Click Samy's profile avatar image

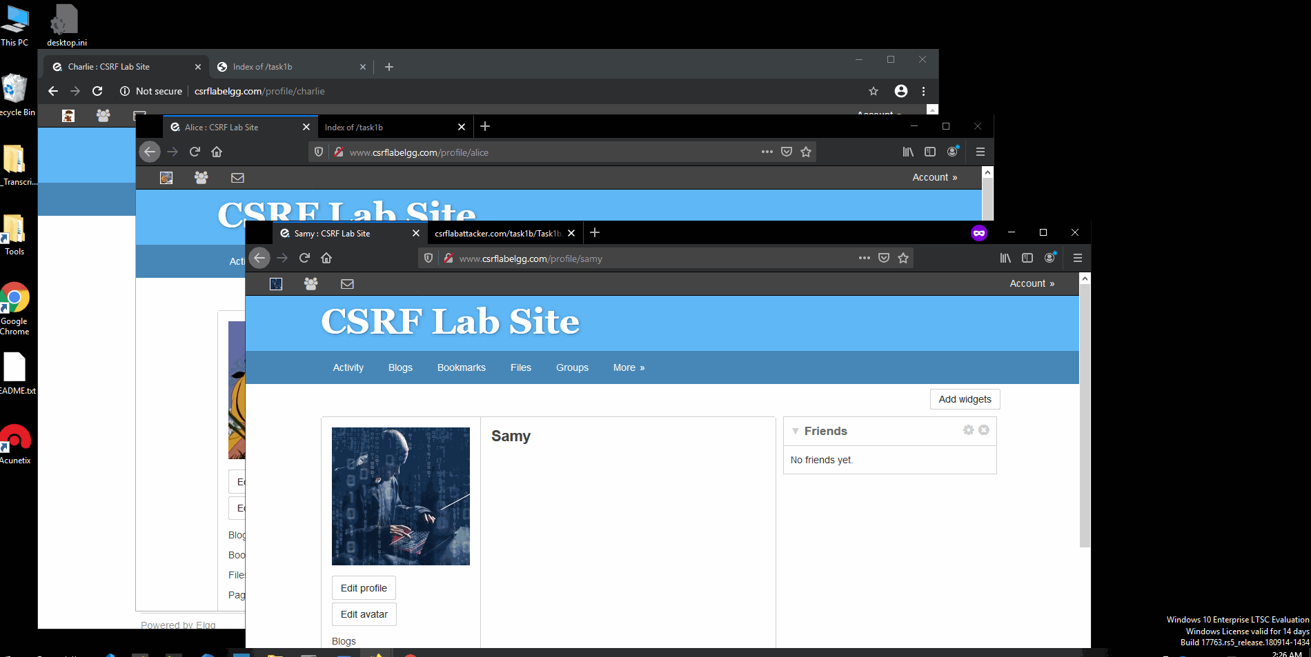pos(401,496)
